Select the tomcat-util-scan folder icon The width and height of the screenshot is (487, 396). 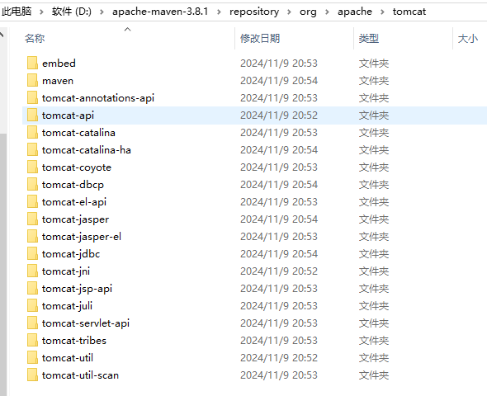pyautogui.click(x=32, y=375)
